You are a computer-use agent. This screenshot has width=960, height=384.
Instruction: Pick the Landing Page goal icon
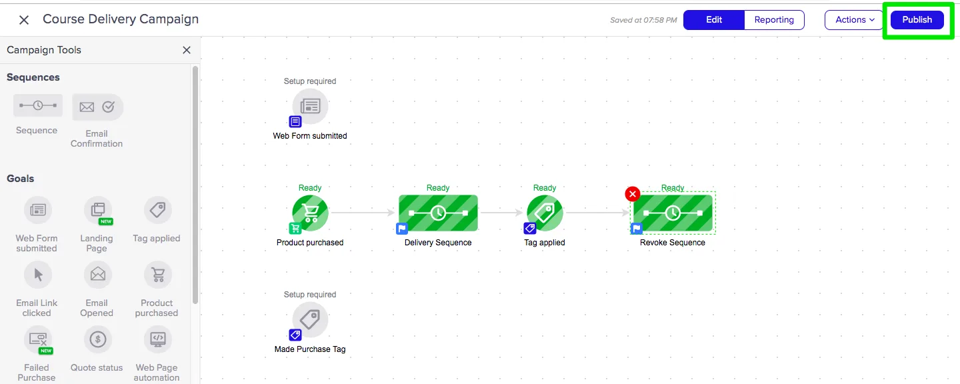97,211
